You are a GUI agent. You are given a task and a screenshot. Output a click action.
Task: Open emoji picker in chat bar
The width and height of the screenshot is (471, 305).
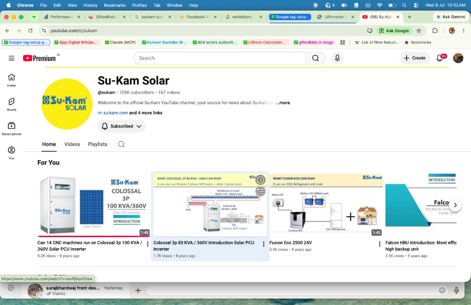[442, 290]
